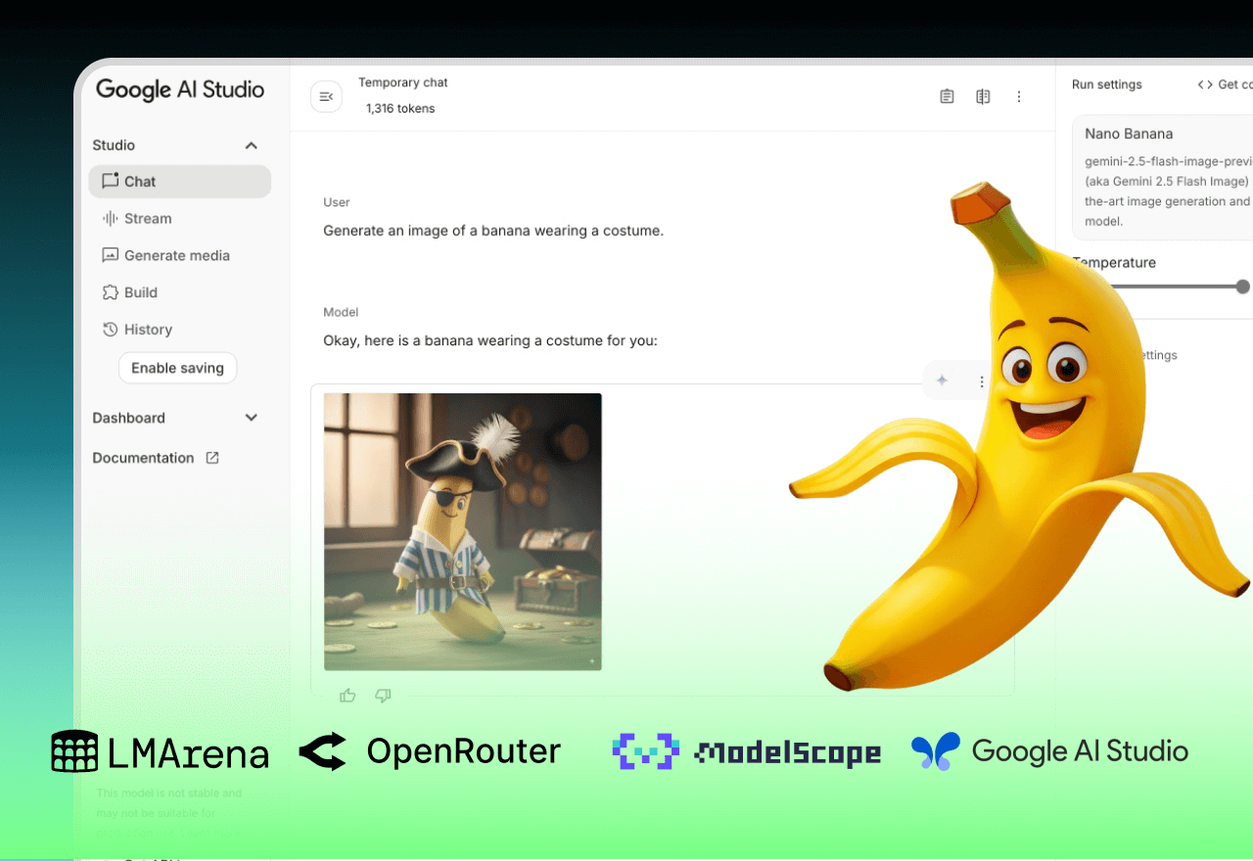Click the Temperature label
Screen dimensions: 1253x861
point(1114,262)
